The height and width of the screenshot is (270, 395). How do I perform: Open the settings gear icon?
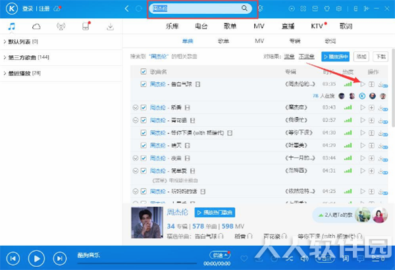click(339, 9)
